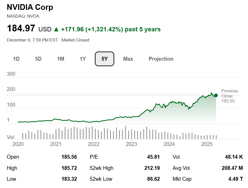Screen dimensions: 248x188
Task: Click the 52wk High value 212.19
Action: [x=152, y=168]
